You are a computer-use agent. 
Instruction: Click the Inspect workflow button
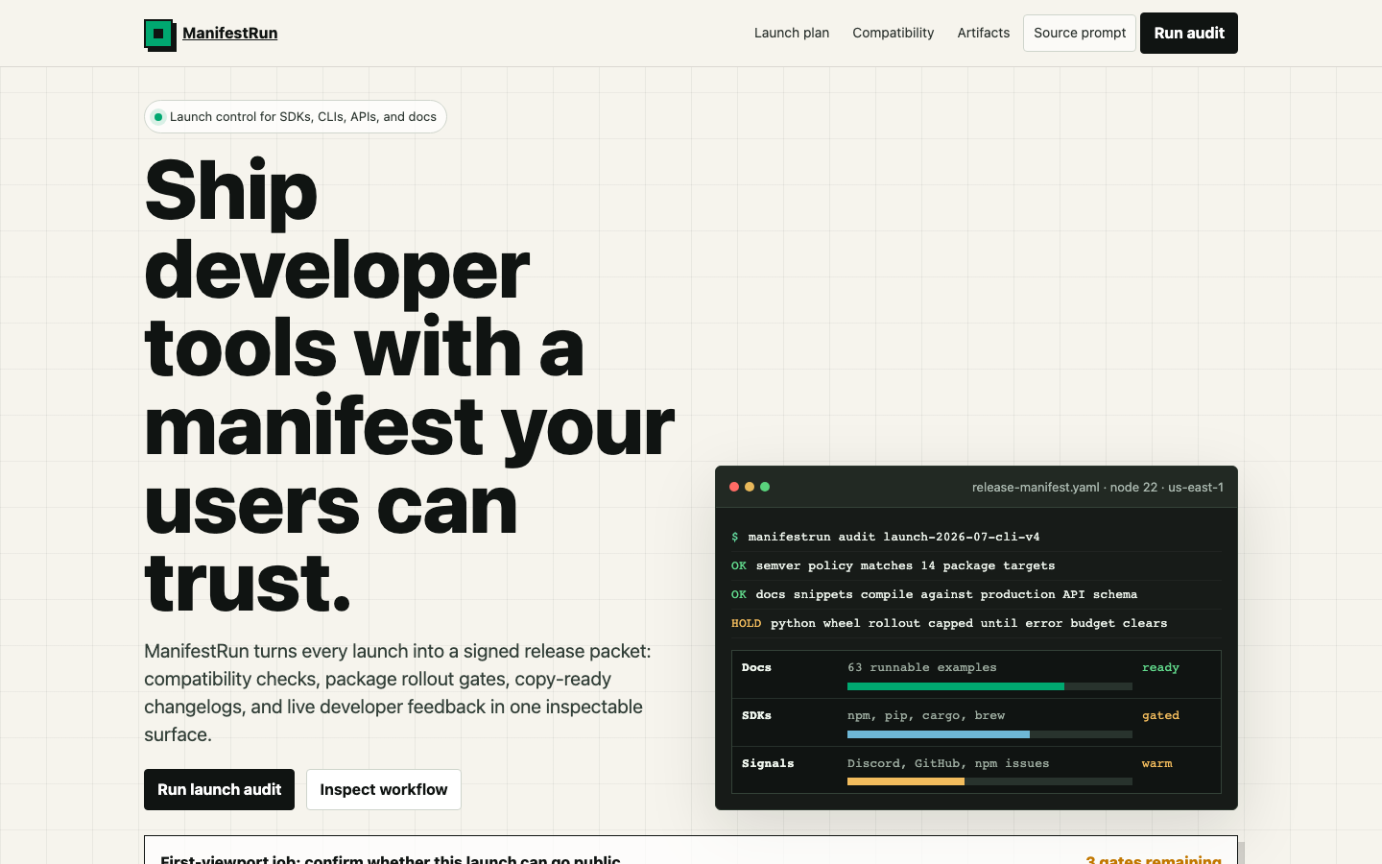coord(384,789)
